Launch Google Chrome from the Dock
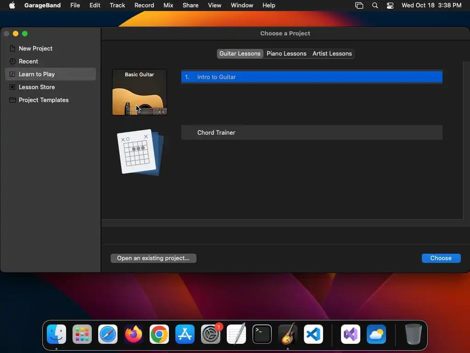The image size is (470, 353). pos(159,334)
